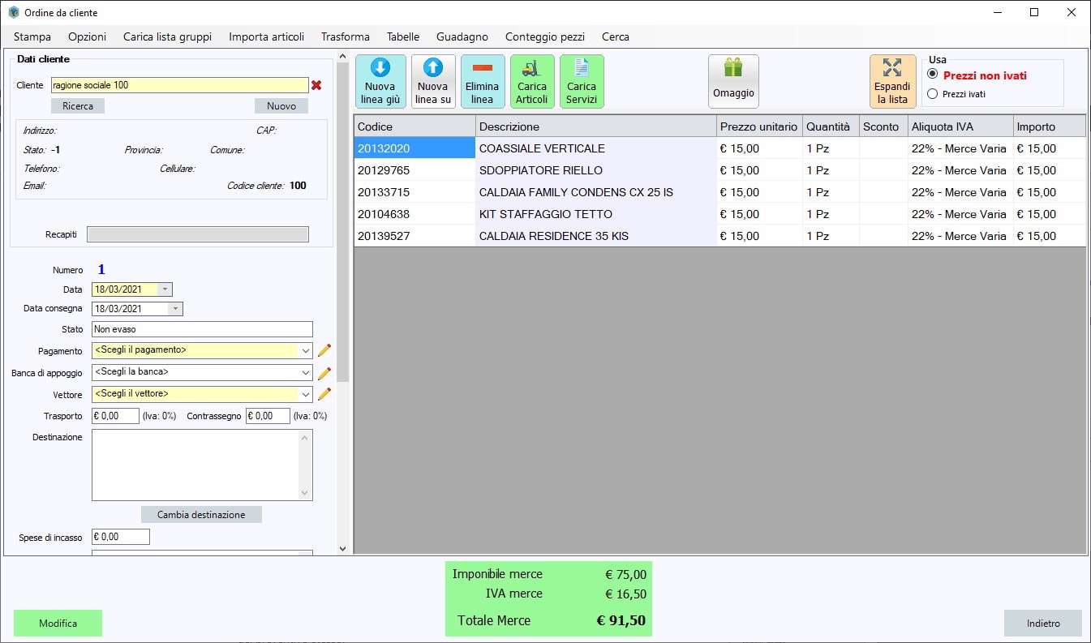Click the Omaggio gift button
The image size is (1091, 643).
[733, 81]
